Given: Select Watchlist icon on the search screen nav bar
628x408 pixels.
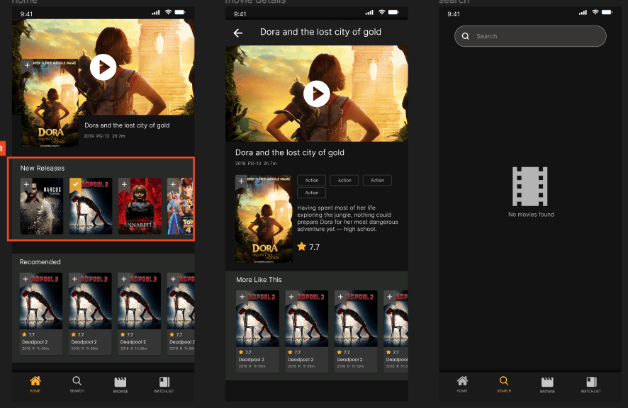Looking at the screenshot, I should coord(590,384).
